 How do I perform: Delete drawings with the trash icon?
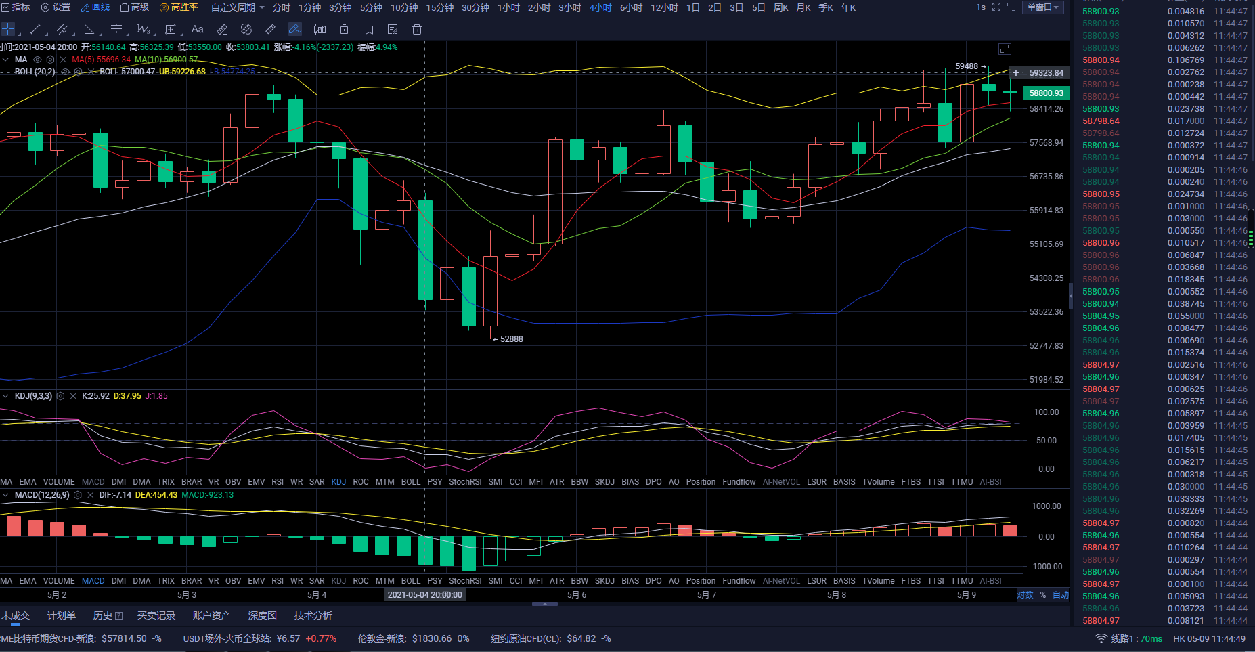click(x=417, y=29)
